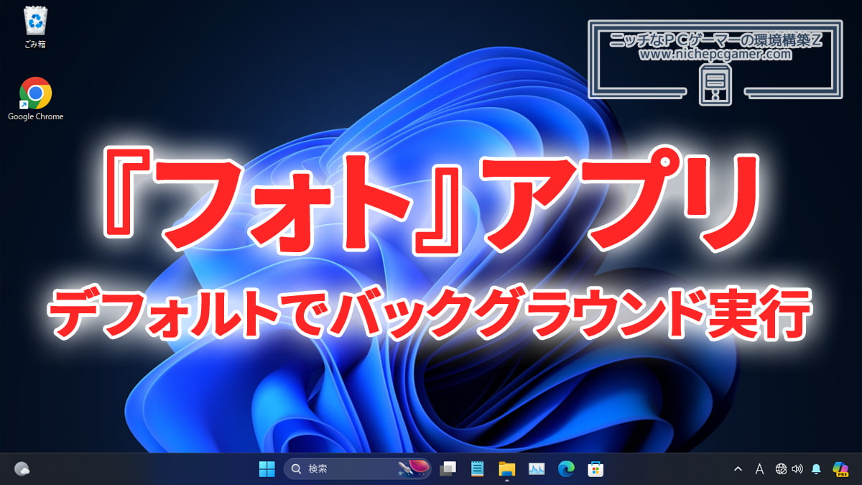Launch the Notepad app from the taskbar
The width and height of the screenshot is (862, 485).
(477, 469)
